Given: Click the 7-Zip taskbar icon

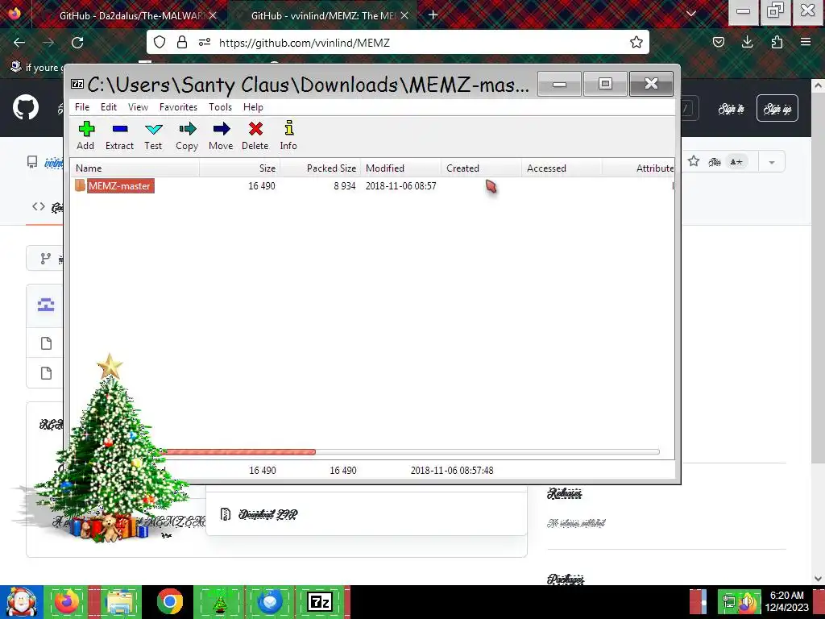Looking at the screenshot, I should (x=321, y=601).
